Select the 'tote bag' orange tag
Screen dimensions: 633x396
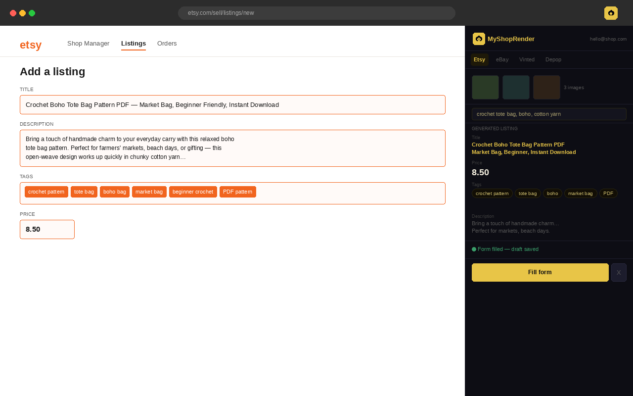[84, 192]
